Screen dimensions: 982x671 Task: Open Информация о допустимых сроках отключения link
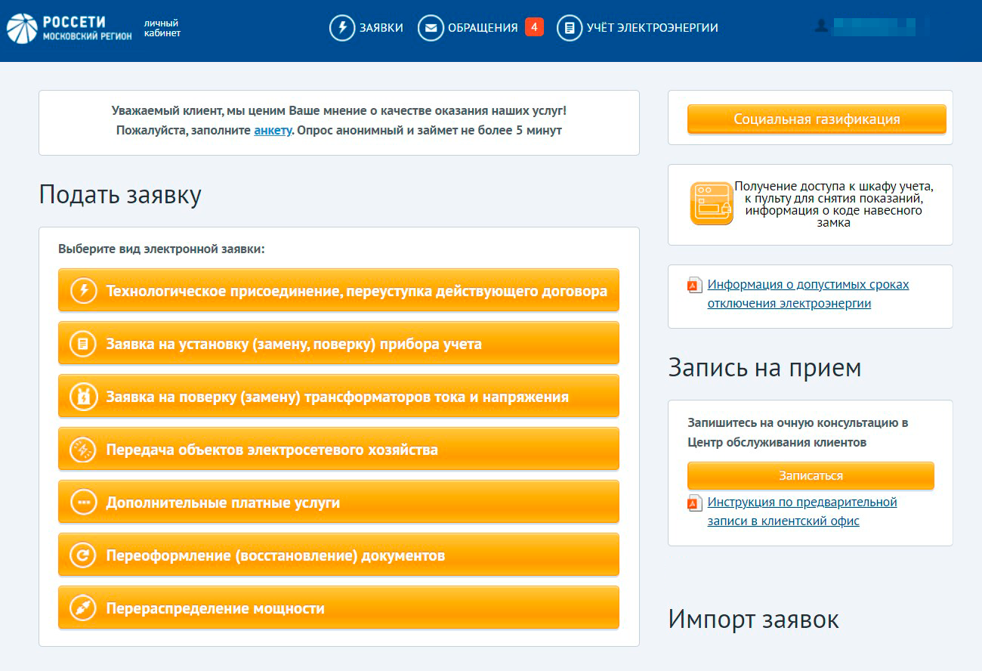coord(808,294)
